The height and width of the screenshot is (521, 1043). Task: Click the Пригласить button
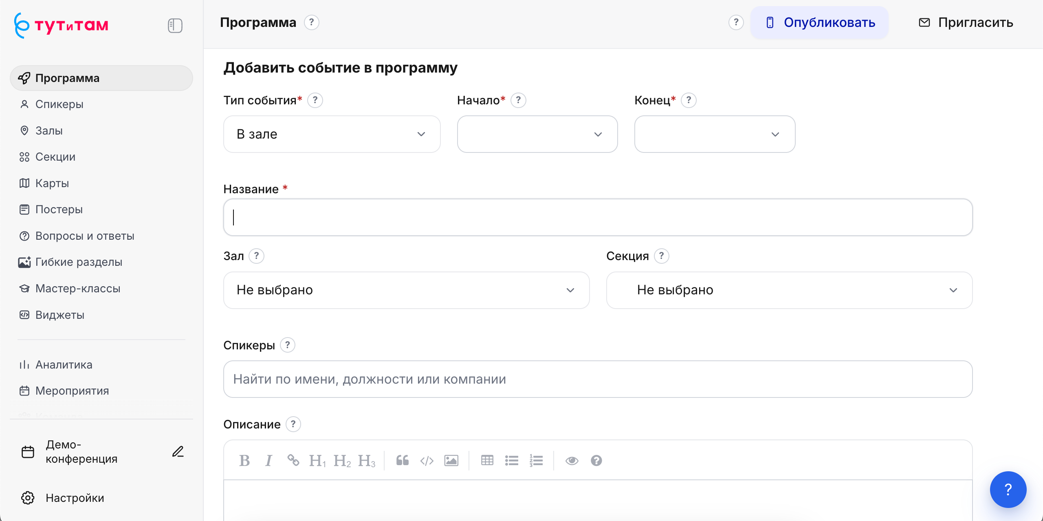[x=966, y=22]
